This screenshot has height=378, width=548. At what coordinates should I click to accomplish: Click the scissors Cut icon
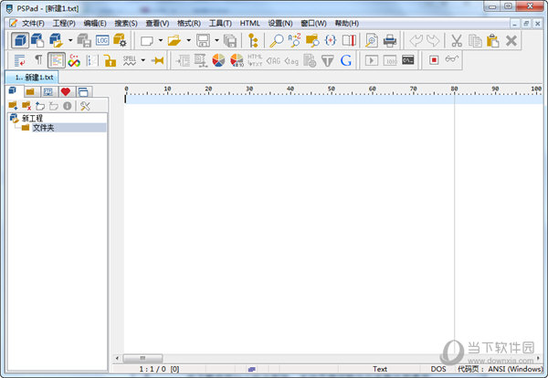click(457, 40)
